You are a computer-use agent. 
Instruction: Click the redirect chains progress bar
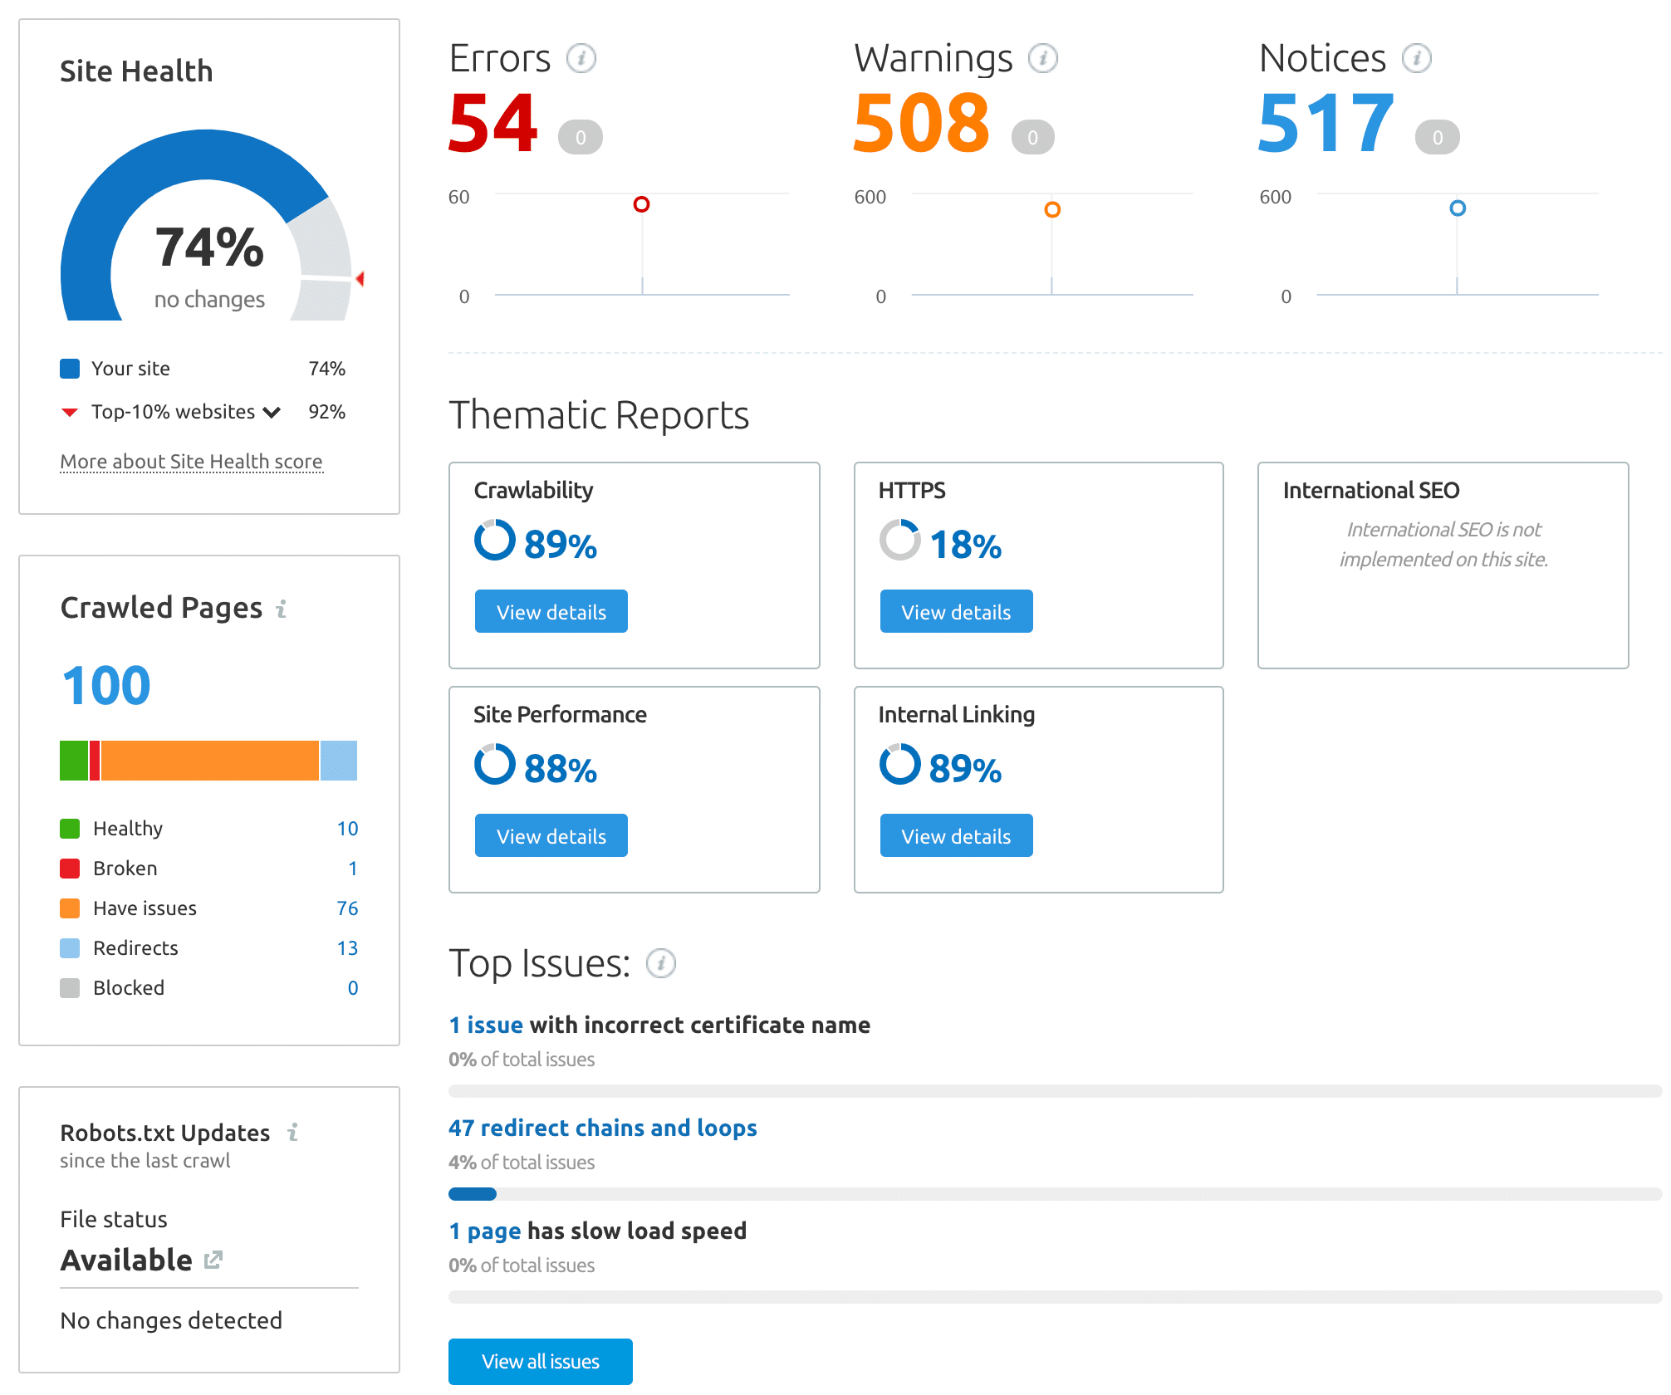[1055, 1194]
